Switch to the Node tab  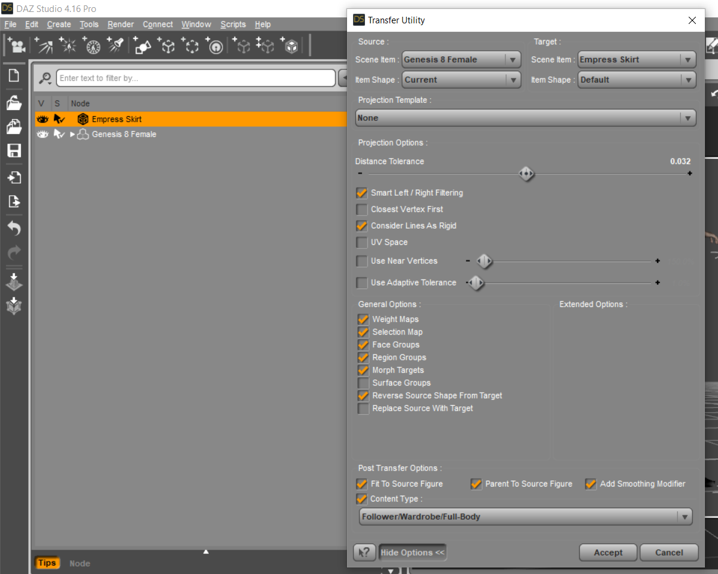[80, 563]
